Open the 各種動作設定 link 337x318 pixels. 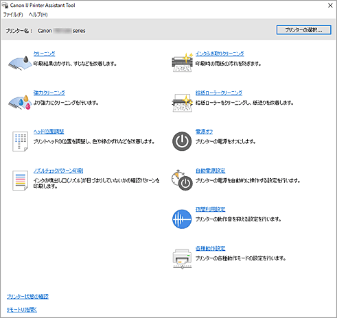(211, 248)
